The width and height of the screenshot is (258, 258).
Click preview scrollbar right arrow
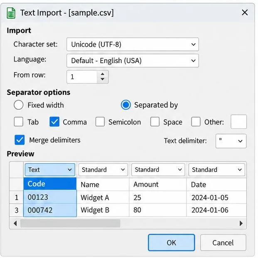pos(241,223)
